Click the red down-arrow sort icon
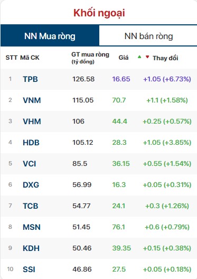This screenshot has width=197, height=279. point(147,57)
